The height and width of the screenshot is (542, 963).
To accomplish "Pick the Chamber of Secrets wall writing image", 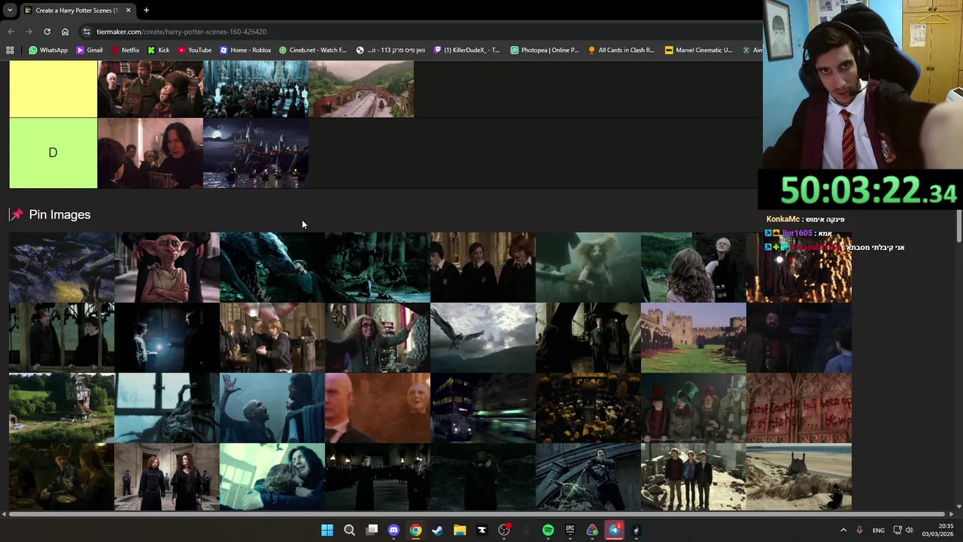I will 799,408.
